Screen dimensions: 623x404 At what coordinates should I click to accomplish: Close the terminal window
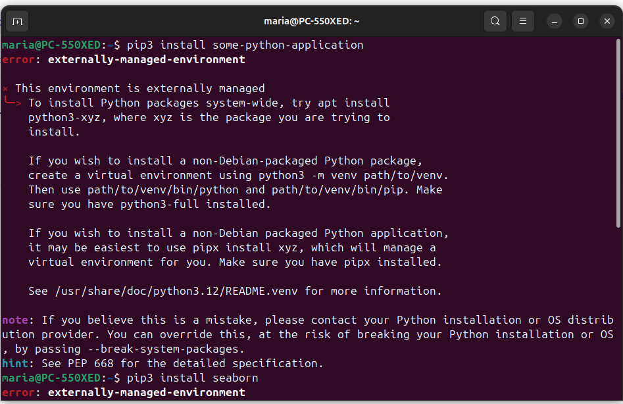(x=607, y=21)
